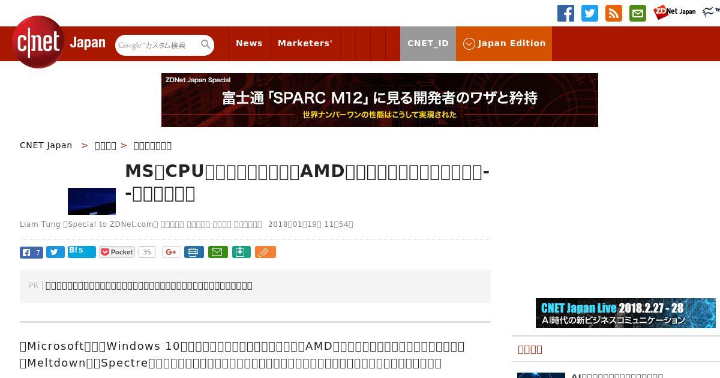
Task: Click the Fujitsu SPARC M12 banner ad
Action: 380,100
